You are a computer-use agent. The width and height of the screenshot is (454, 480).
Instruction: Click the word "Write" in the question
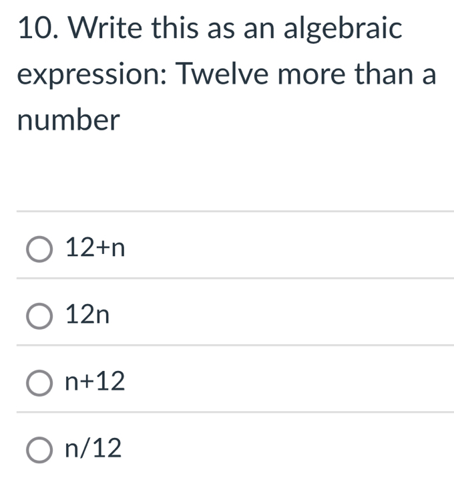pos(105,27)
